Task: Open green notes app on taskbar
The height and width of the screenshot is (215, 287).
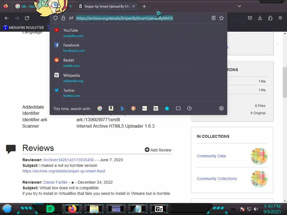Action: click(x=50, y=209)
